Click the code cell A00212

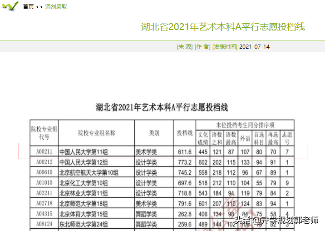click(x=44, y=162)
